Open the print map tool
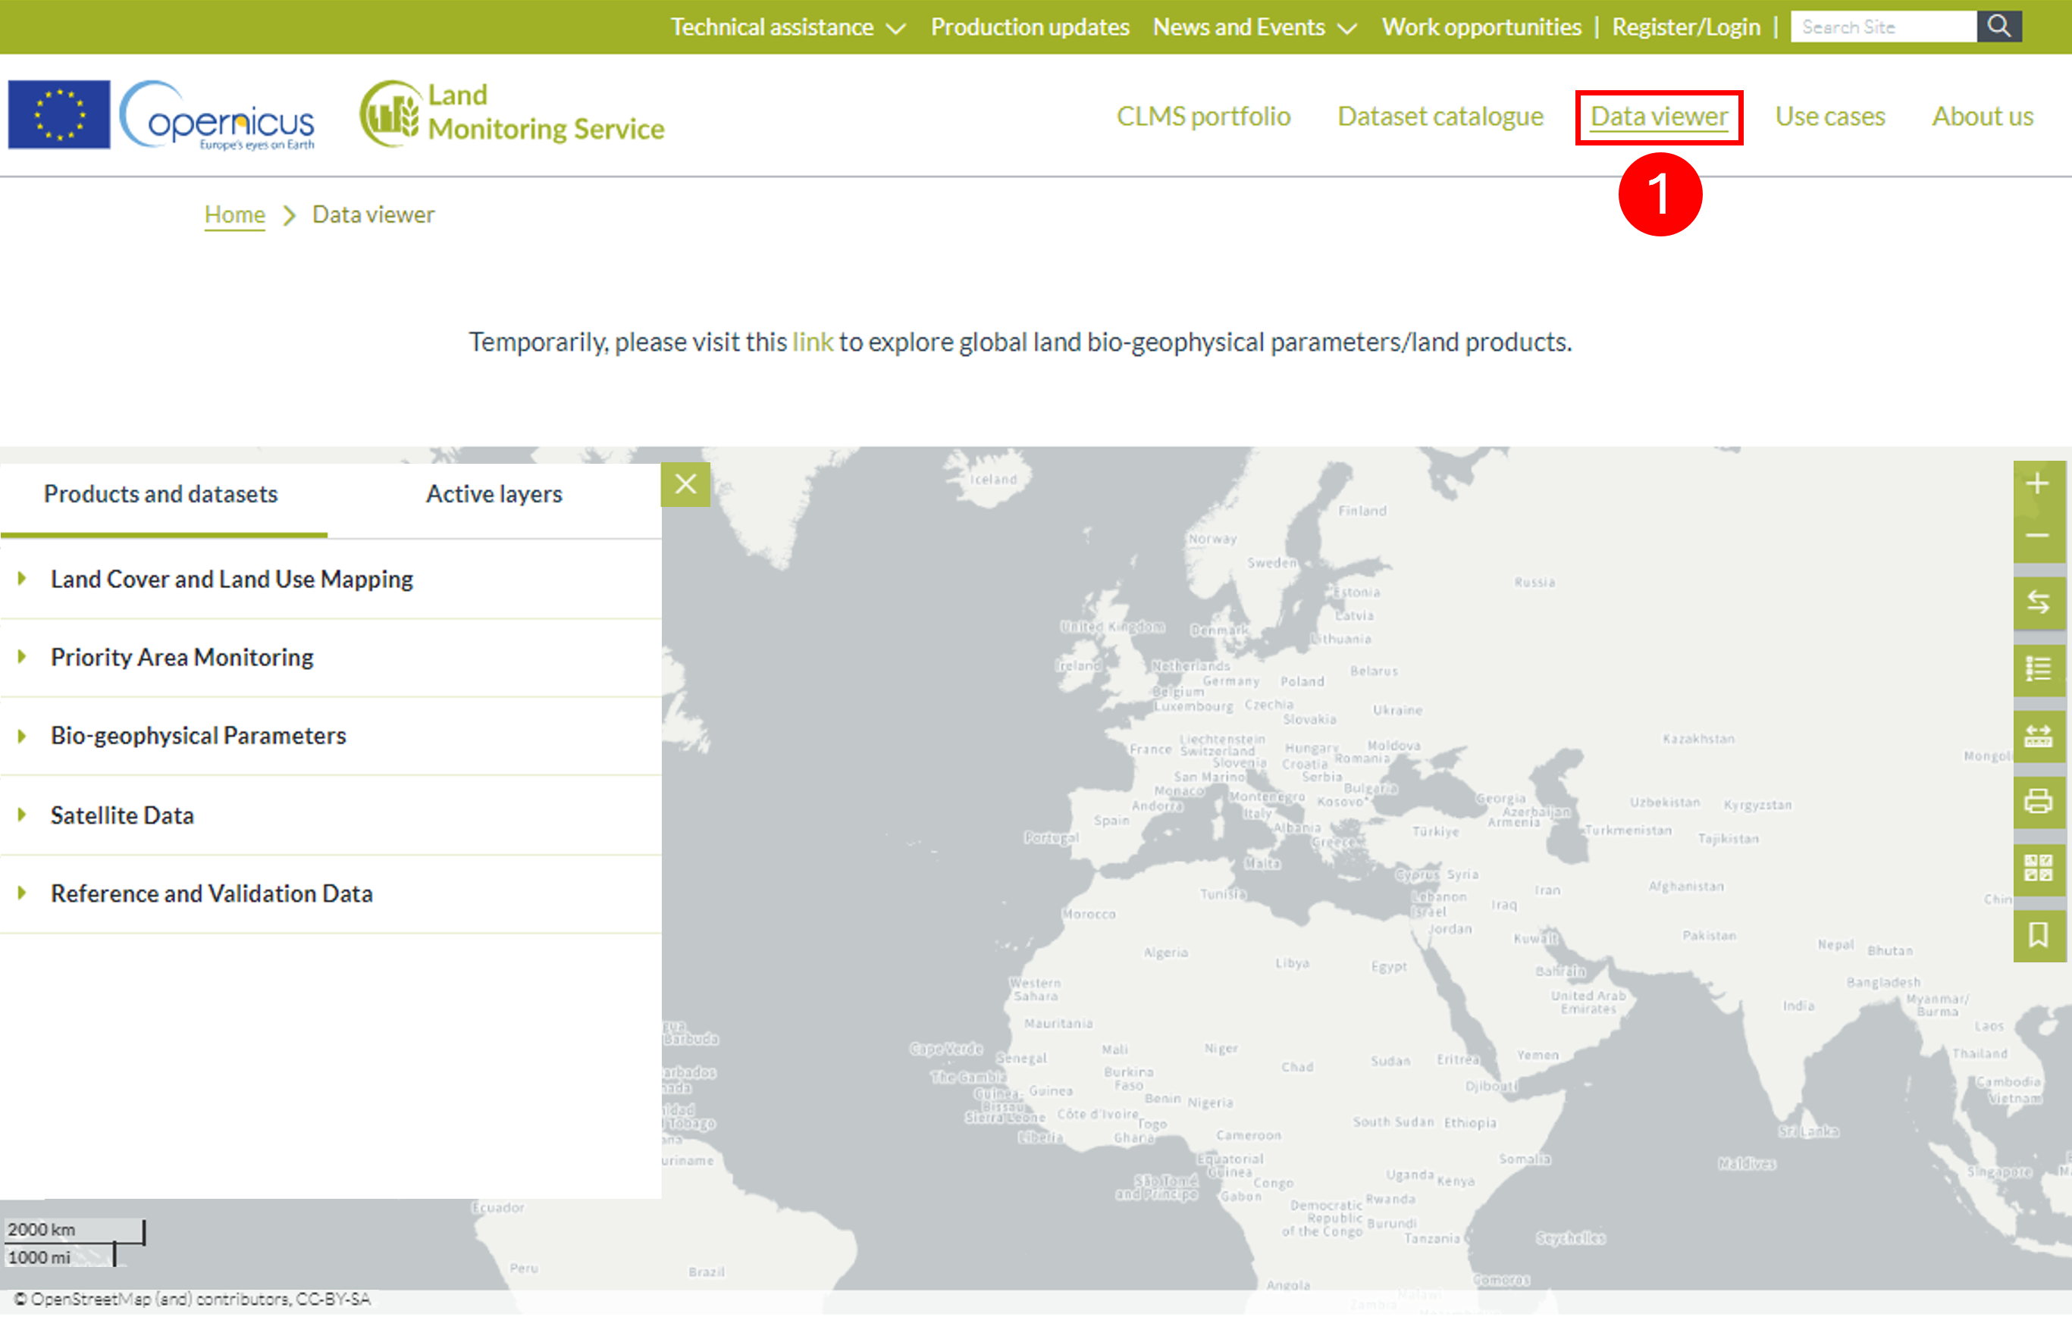Viewport: 2072px width, 1317px height. (x=2038, y=802)
